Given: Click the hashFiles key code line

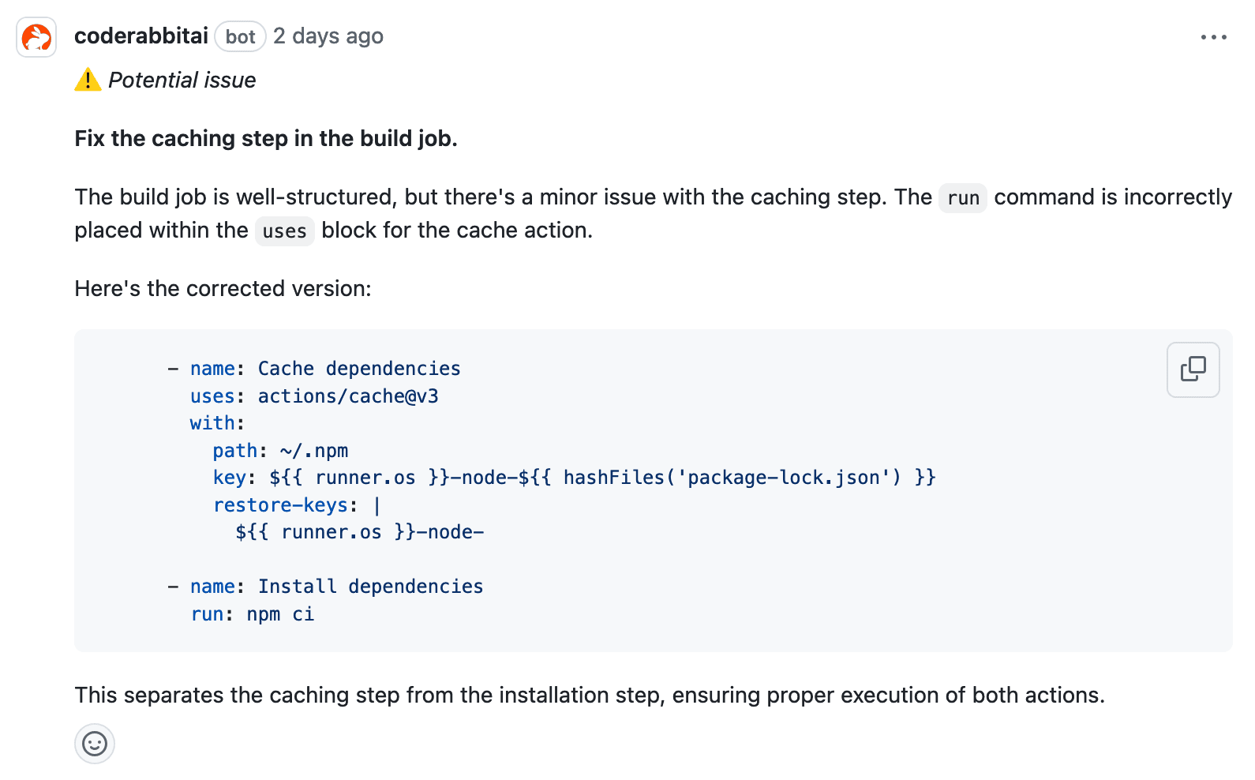Looking at the screenshot, I should (574, 478).
